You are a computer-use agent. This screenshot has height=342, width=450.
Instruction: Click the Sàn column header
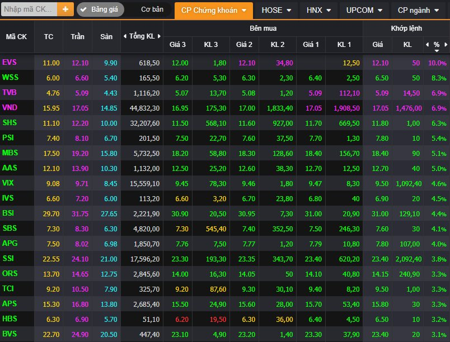106,37
